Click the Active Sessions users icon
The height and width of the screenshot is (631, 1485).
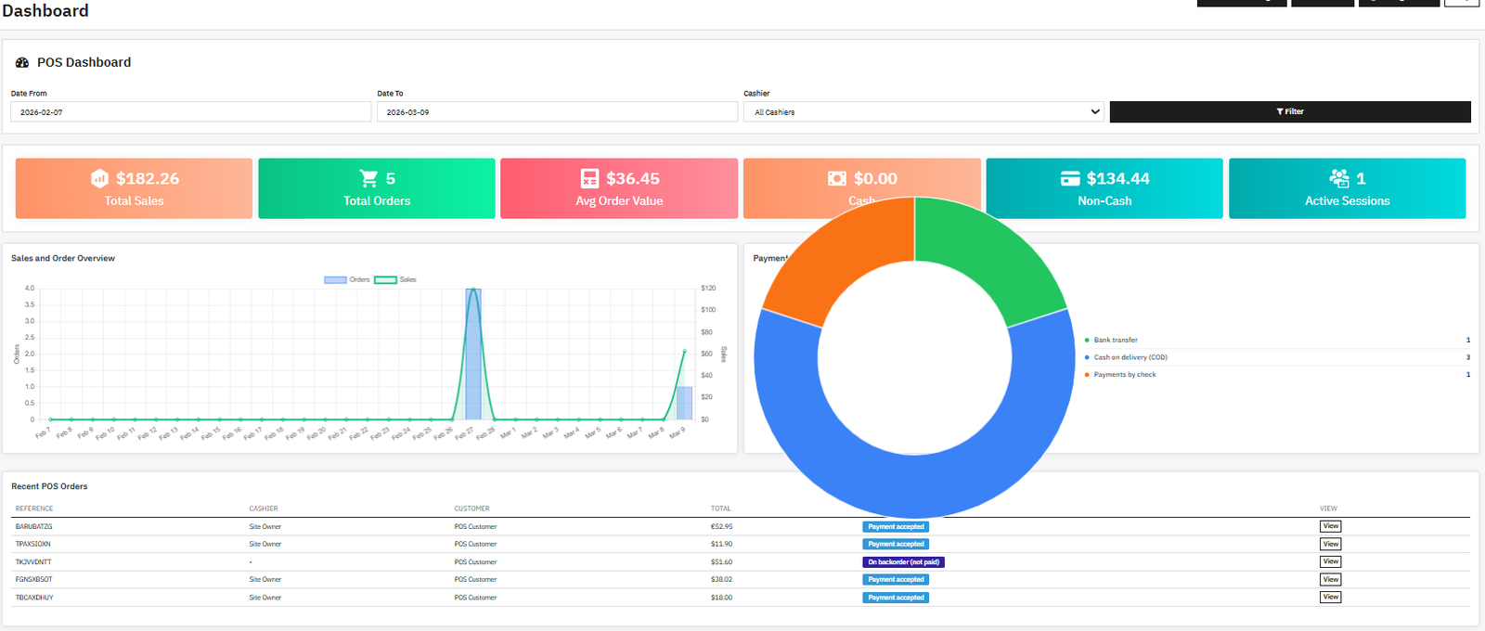[x=1339, y=178]
